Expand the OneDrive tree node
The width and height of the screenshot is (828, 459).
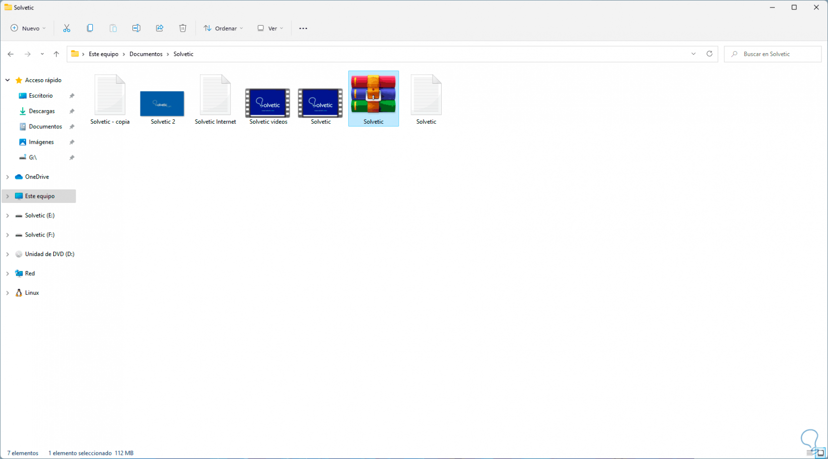[x=8, y=177]
